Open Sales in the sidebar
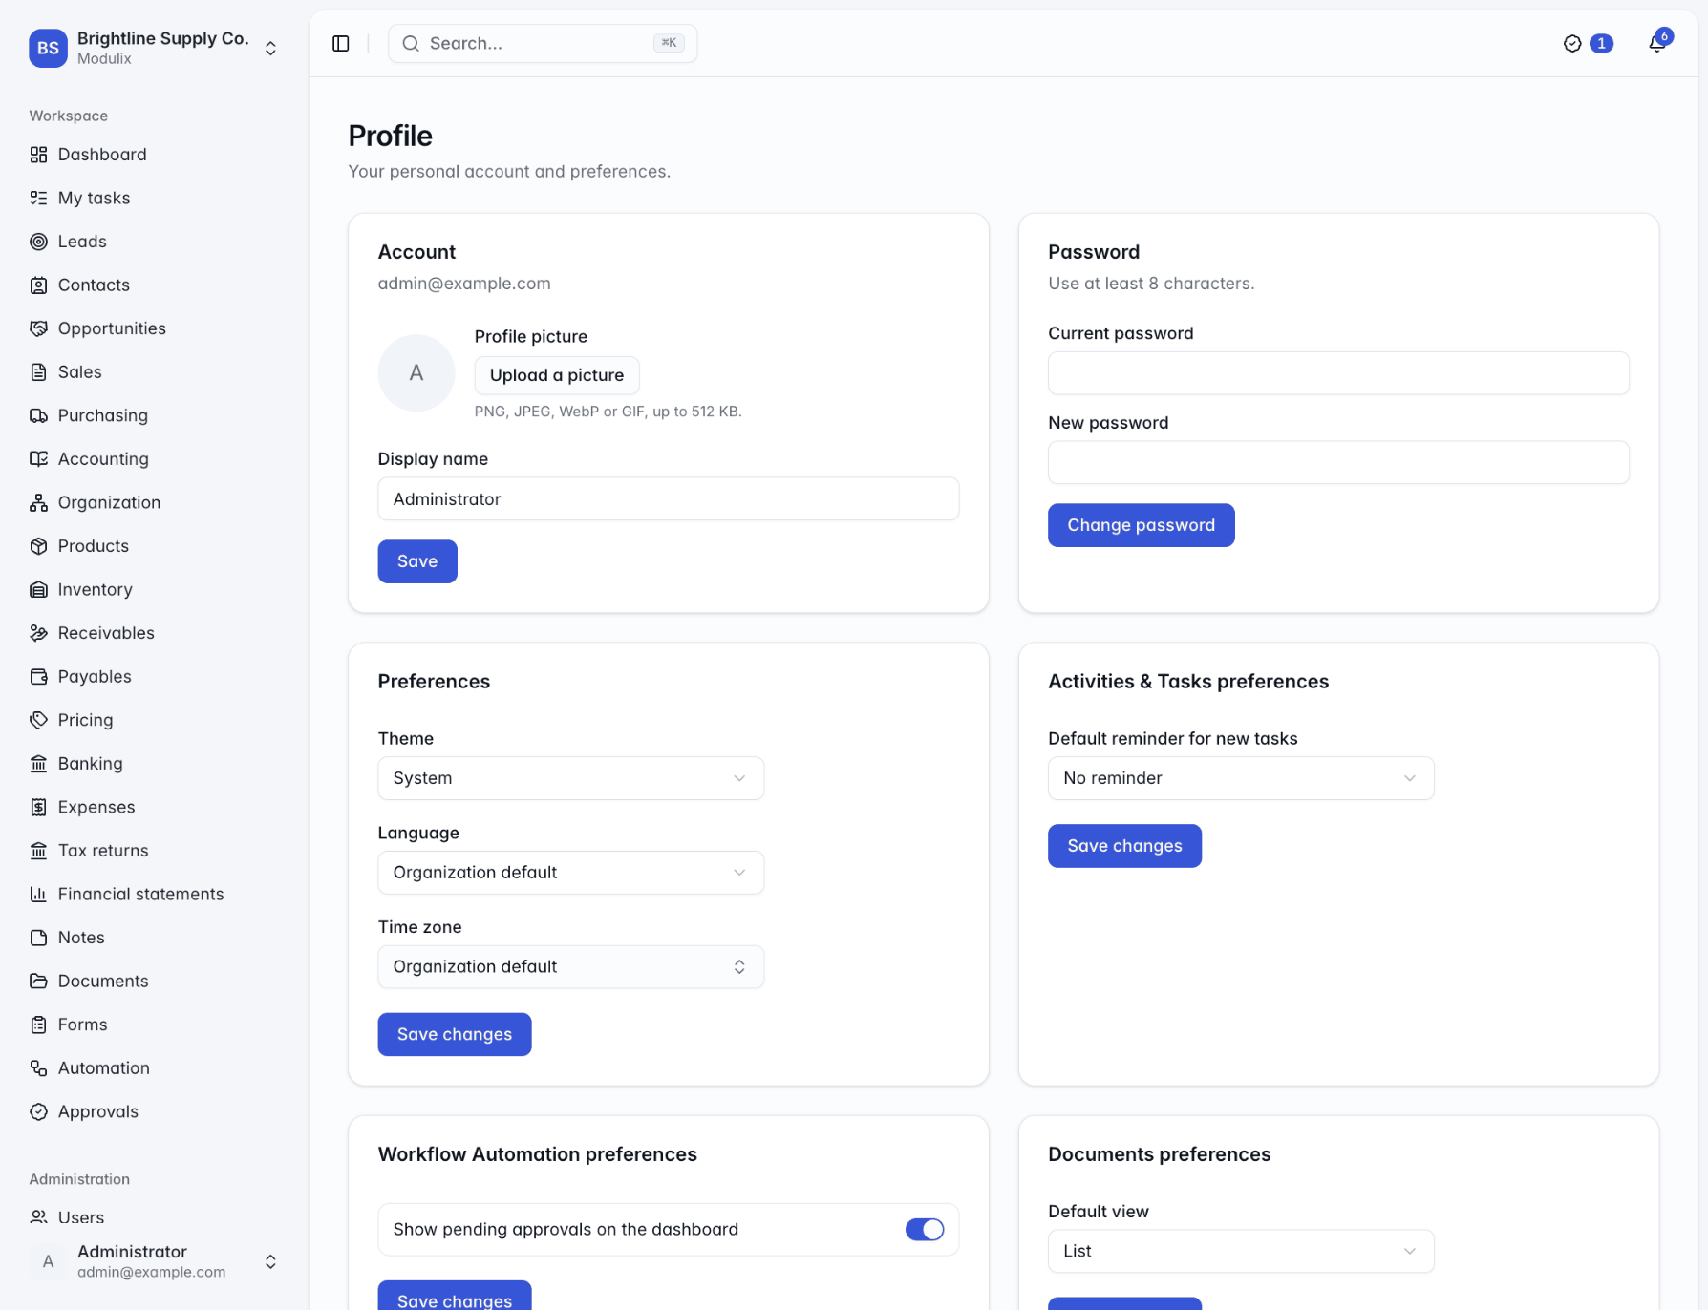Image resolution: width=1708 pixels, height=1310 pixels. 154,372
